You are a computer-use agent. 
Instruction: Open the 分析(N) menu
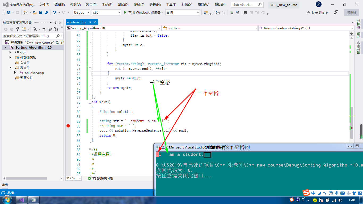pos(155,5)
